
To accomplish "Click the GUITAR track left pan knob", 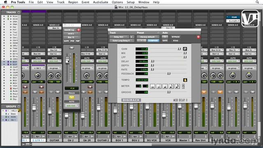I will (x=51, y=76).
